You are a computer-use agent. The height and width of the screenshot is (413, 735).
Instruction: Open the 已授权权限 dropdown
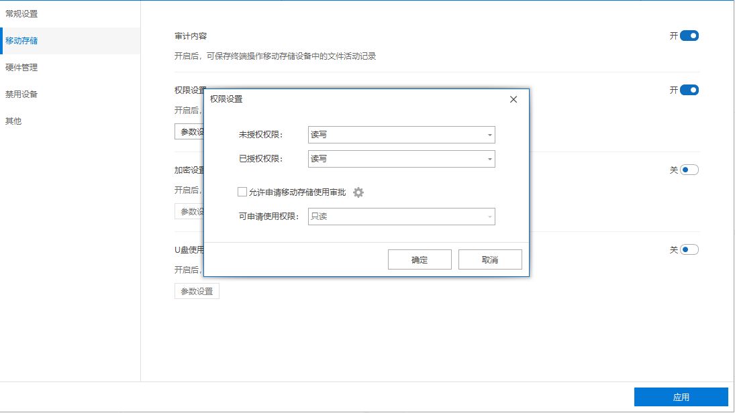401,159
